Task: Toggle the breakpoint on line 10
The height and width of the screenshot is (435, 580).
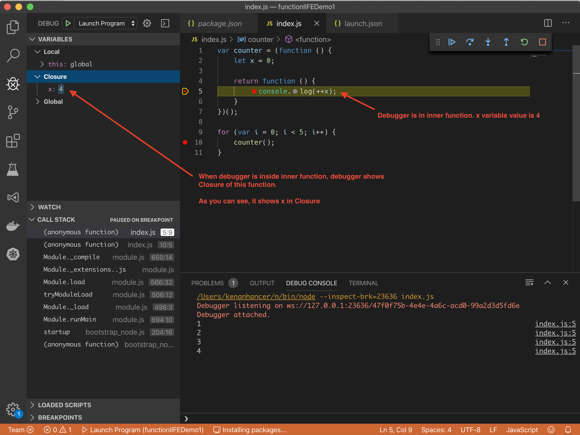Action: point(185,142)
